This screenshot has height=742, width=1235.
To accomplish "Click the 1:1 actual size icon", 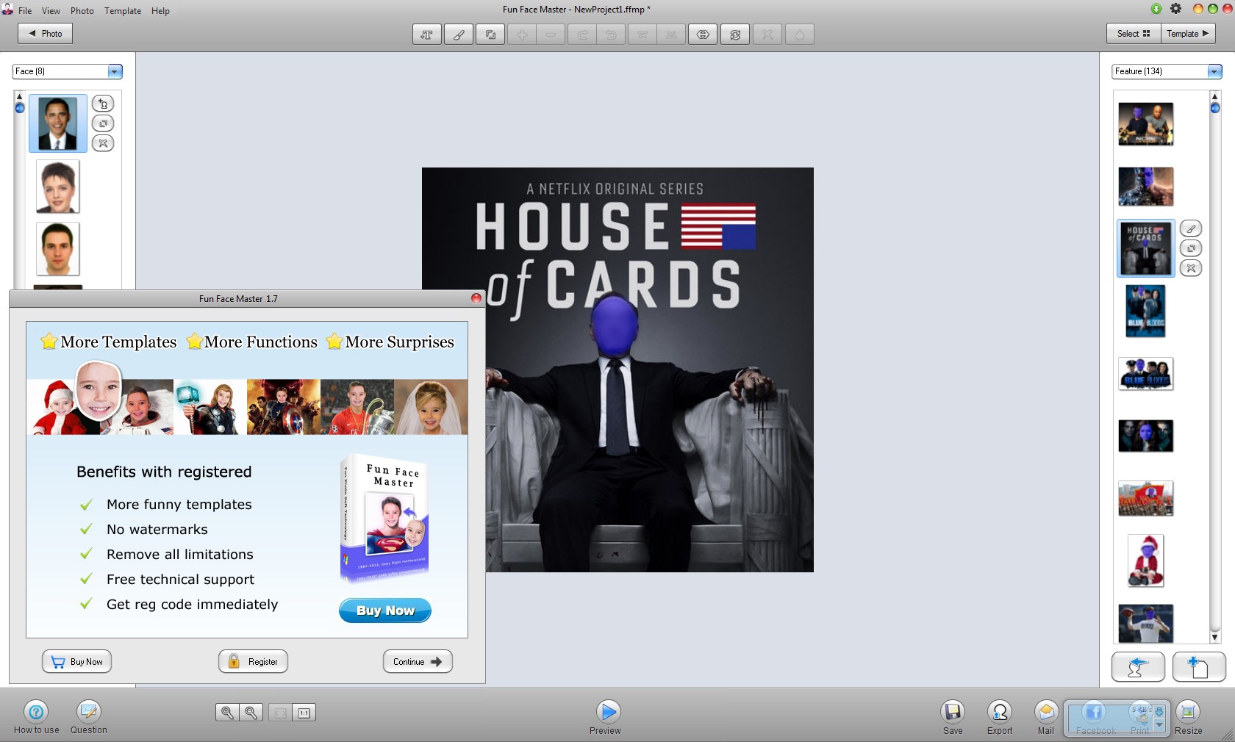I will coord(304,712).
